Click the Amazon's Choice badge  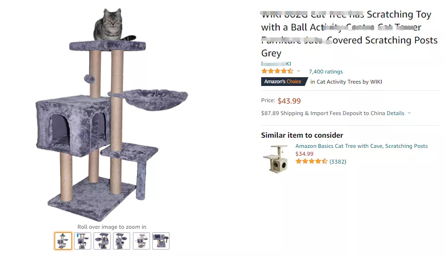coord(283,82)
